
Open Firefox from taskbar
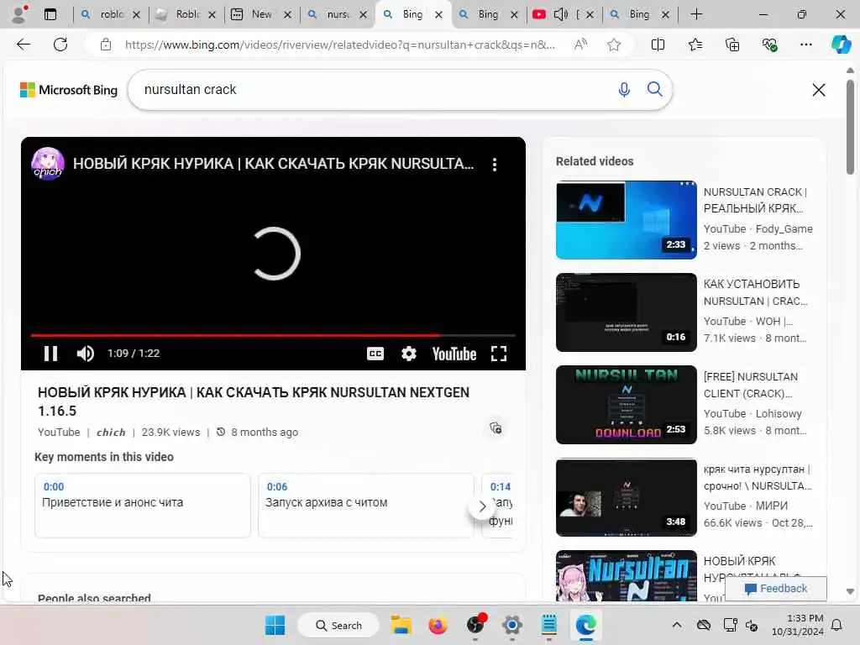pyautogui.click(x=438, y=625)
